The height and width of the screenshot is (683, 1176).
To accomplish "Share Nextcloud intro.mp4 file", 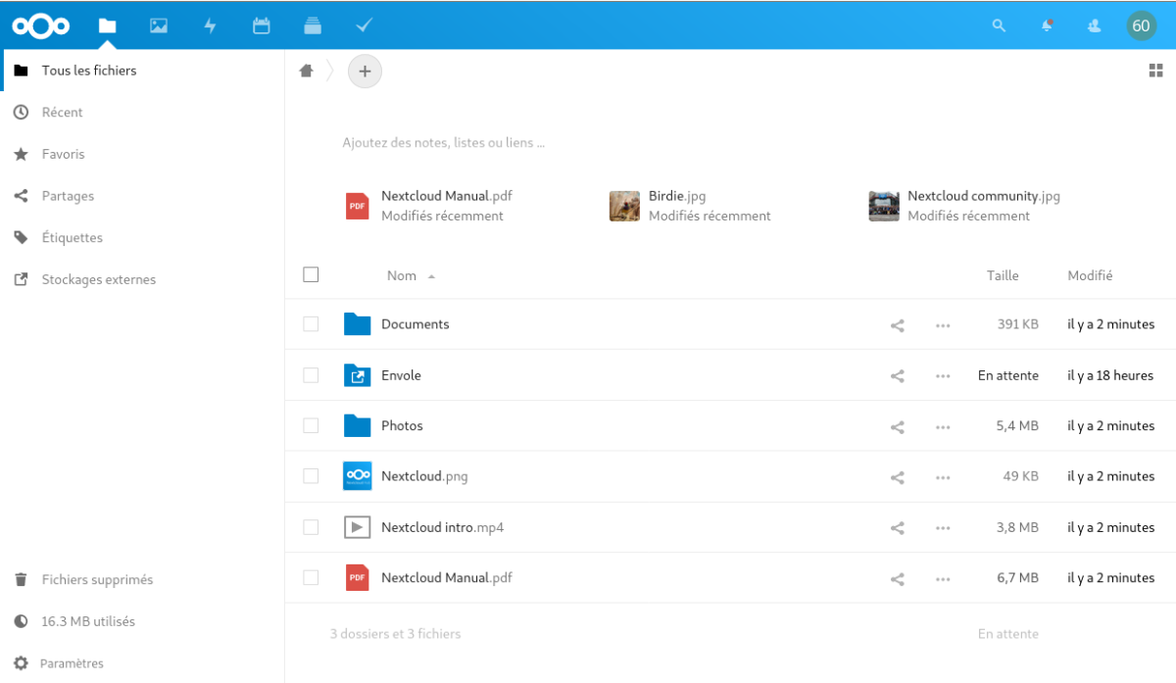I will [x=897, y=528].
